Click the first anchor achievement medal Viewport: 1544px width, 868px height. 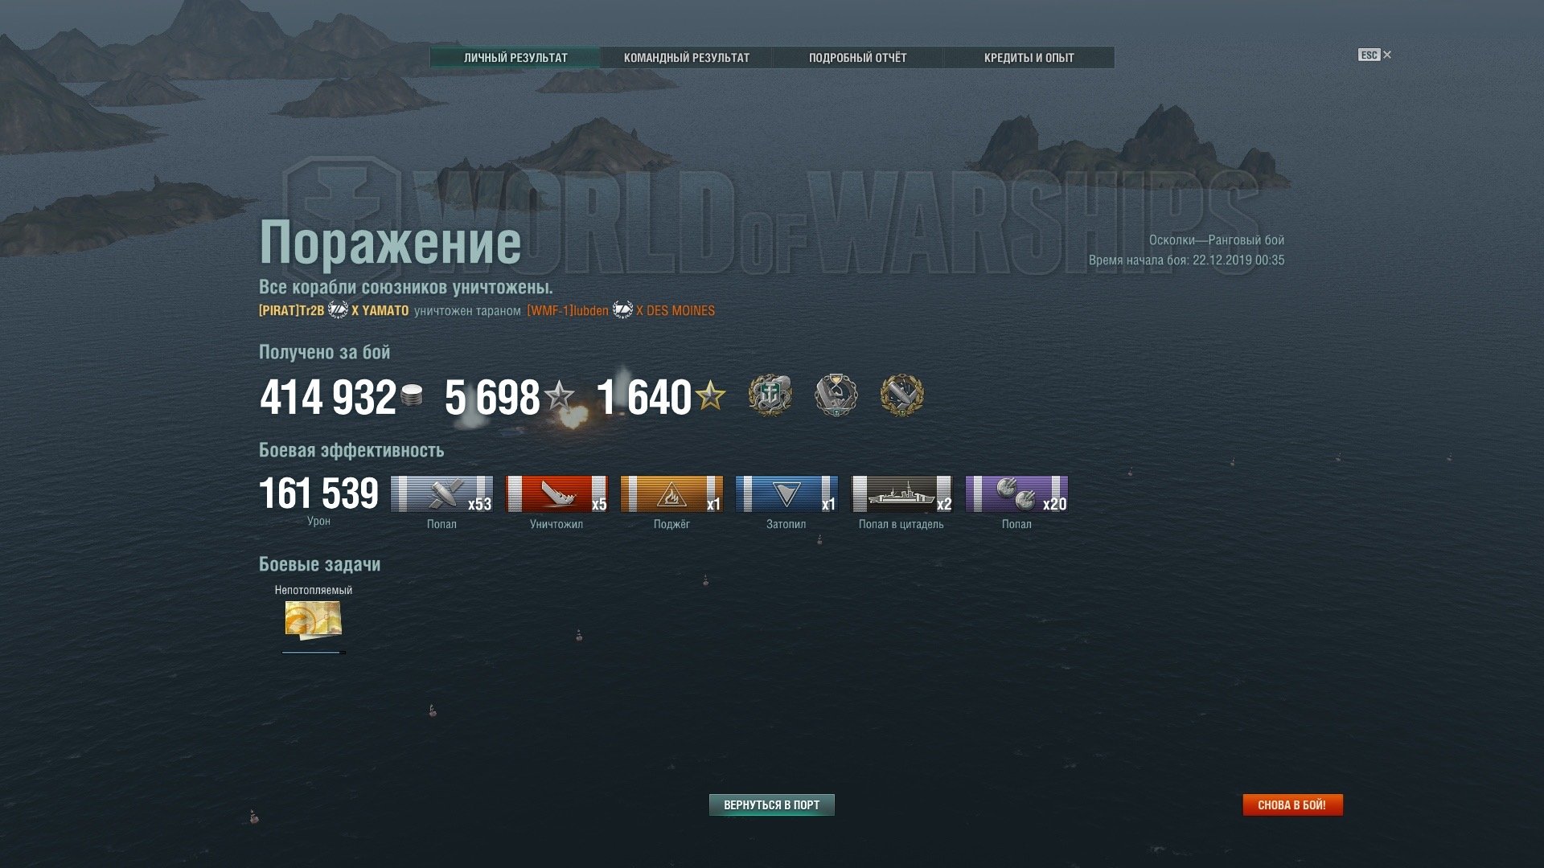[770, 395]
